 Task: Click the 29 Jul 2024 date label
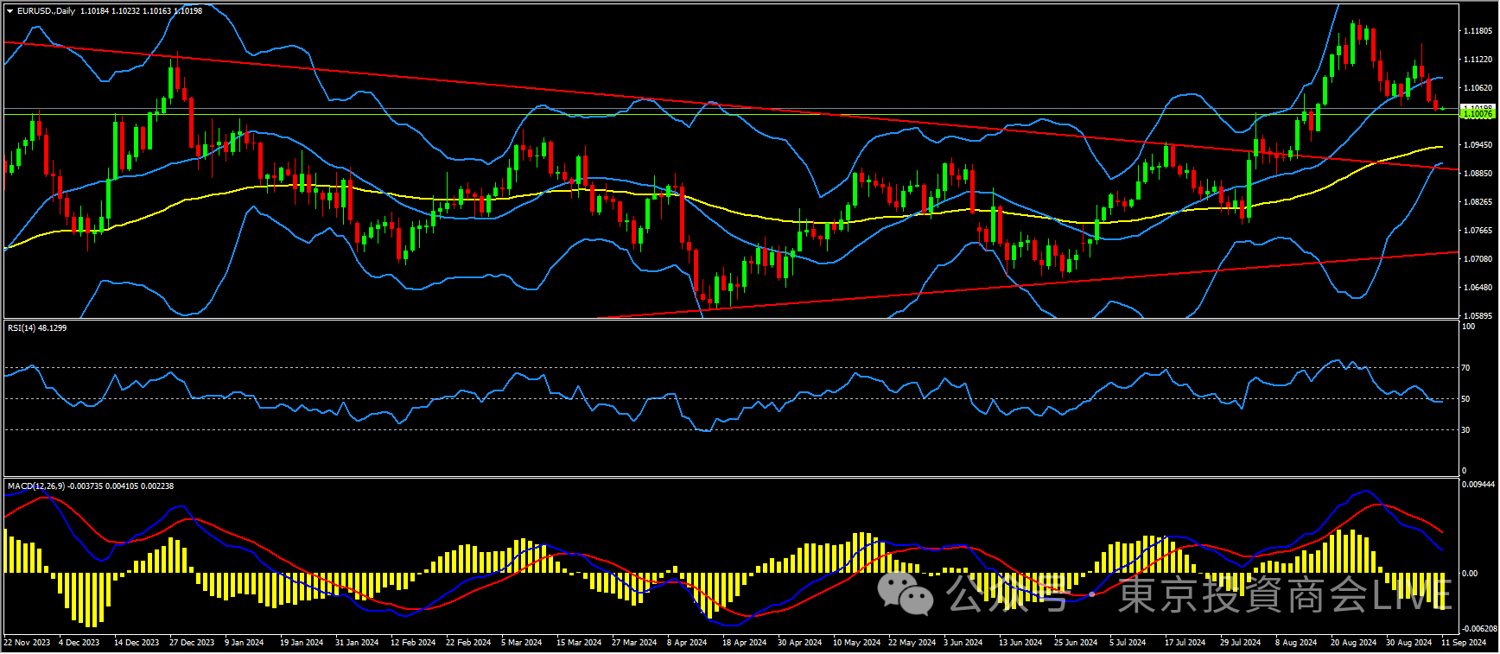(1241, 643)
